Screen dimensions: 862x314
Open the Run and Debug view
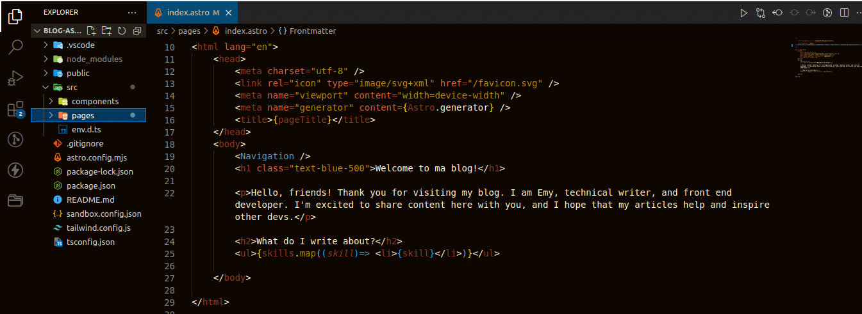coord(15,78)
